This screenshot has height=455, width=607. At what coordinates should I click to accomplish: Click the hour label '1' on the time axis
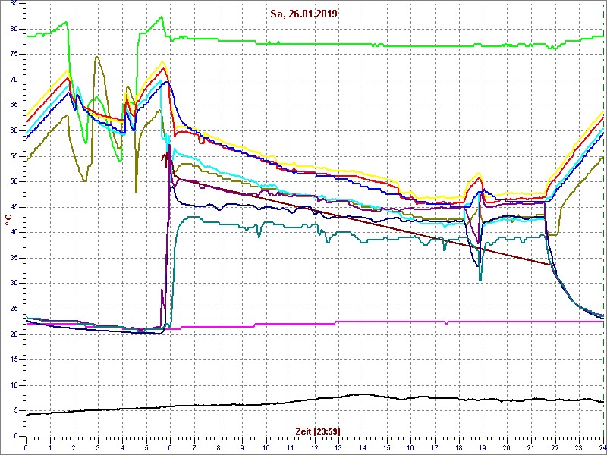(x=50, y=447)
